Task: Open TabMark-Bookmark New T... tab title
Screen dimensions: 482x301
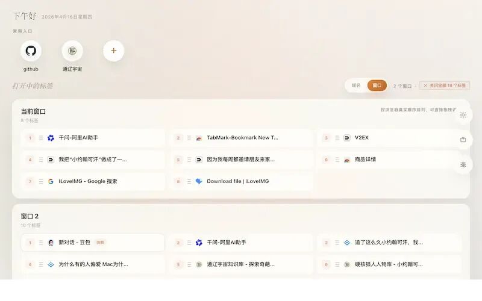Action: [x=243, y=138]
